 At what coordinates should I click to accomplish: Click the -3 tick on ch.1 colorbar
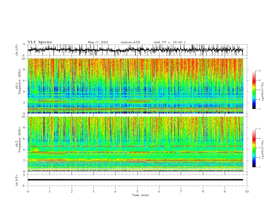click(259, 71)
